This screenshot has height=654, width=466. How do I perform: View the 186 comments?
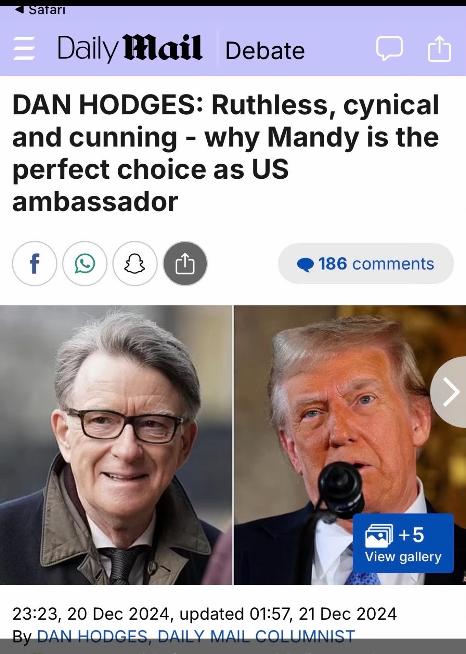click(366, 264)
